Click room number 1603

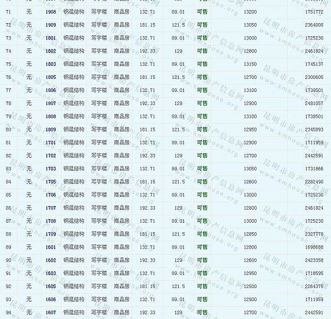[x=50, y=273]
